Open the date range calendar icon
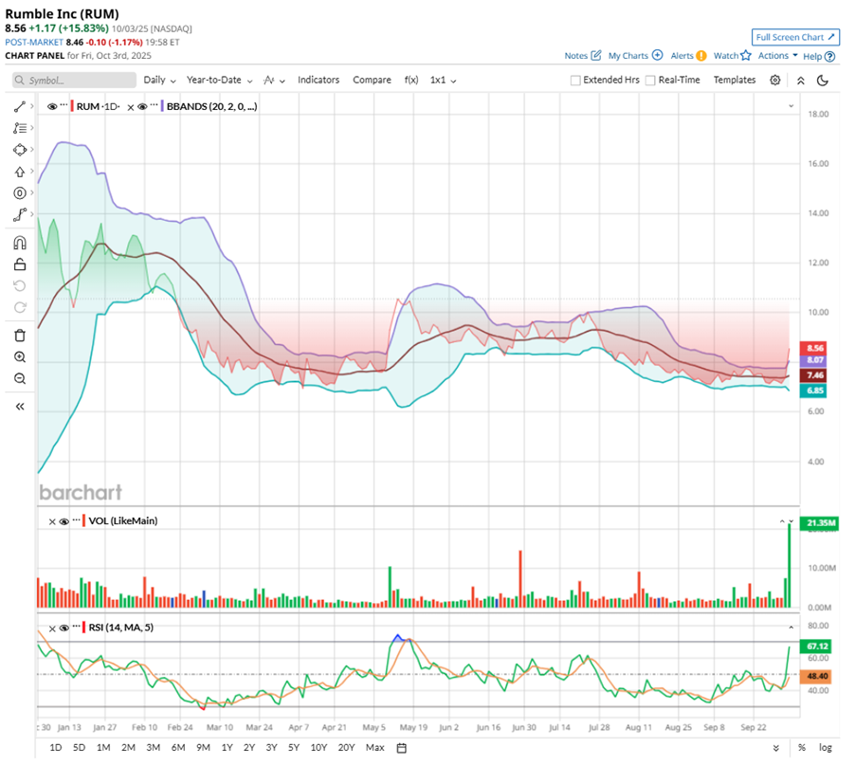Viewport: 855px width, 765px height. (401, 748)
